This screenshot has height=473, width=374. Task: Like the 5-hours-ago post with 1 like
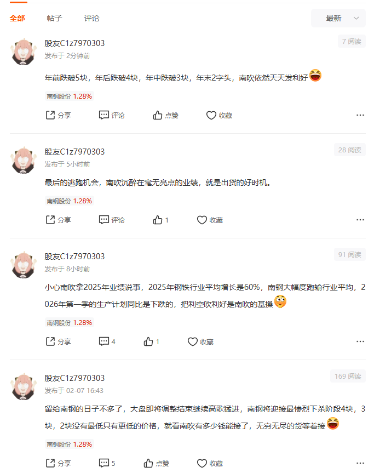tap(160, 220)
